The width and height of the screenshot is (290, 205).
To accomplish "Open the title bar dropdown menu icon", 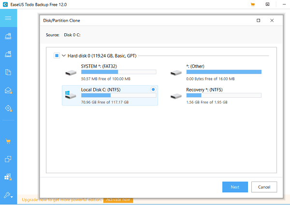I will coord(267,4).
